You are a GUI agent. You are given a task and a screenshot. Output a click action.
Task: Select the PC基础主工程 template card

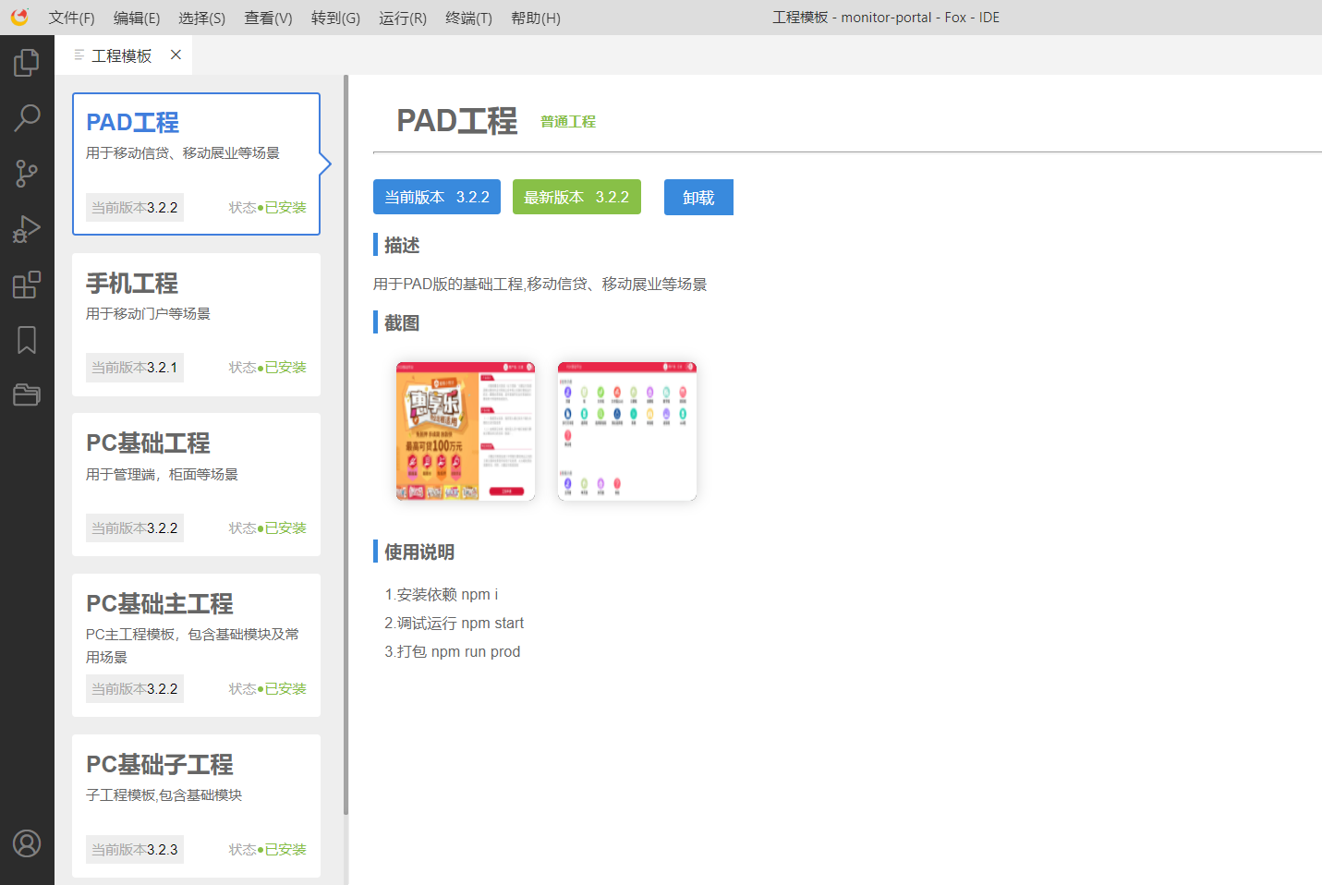coord(196,645)
